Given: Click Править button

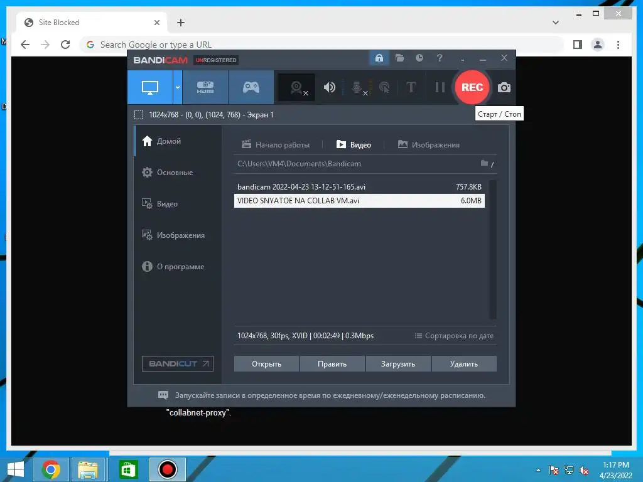Looking at the screenshot, I should [332, 364].
